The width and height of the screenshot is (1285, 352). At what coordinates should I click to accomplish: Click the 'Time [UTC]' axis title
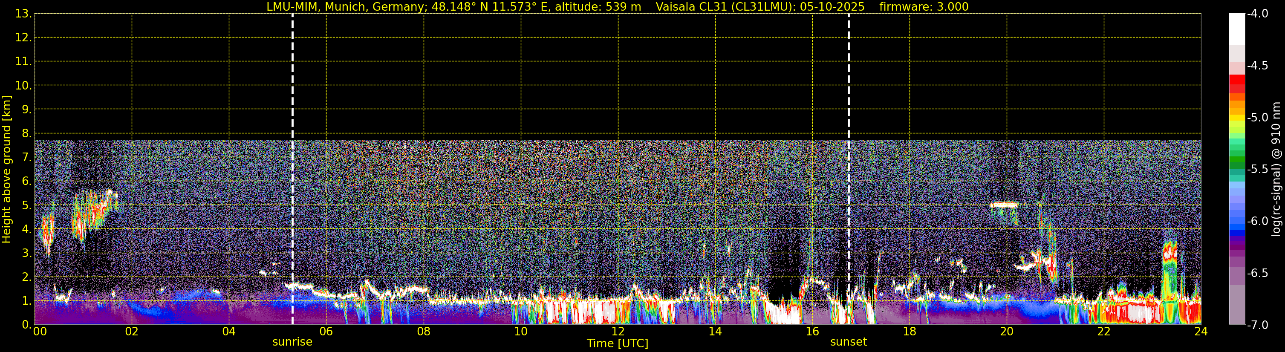coord(618,343)
